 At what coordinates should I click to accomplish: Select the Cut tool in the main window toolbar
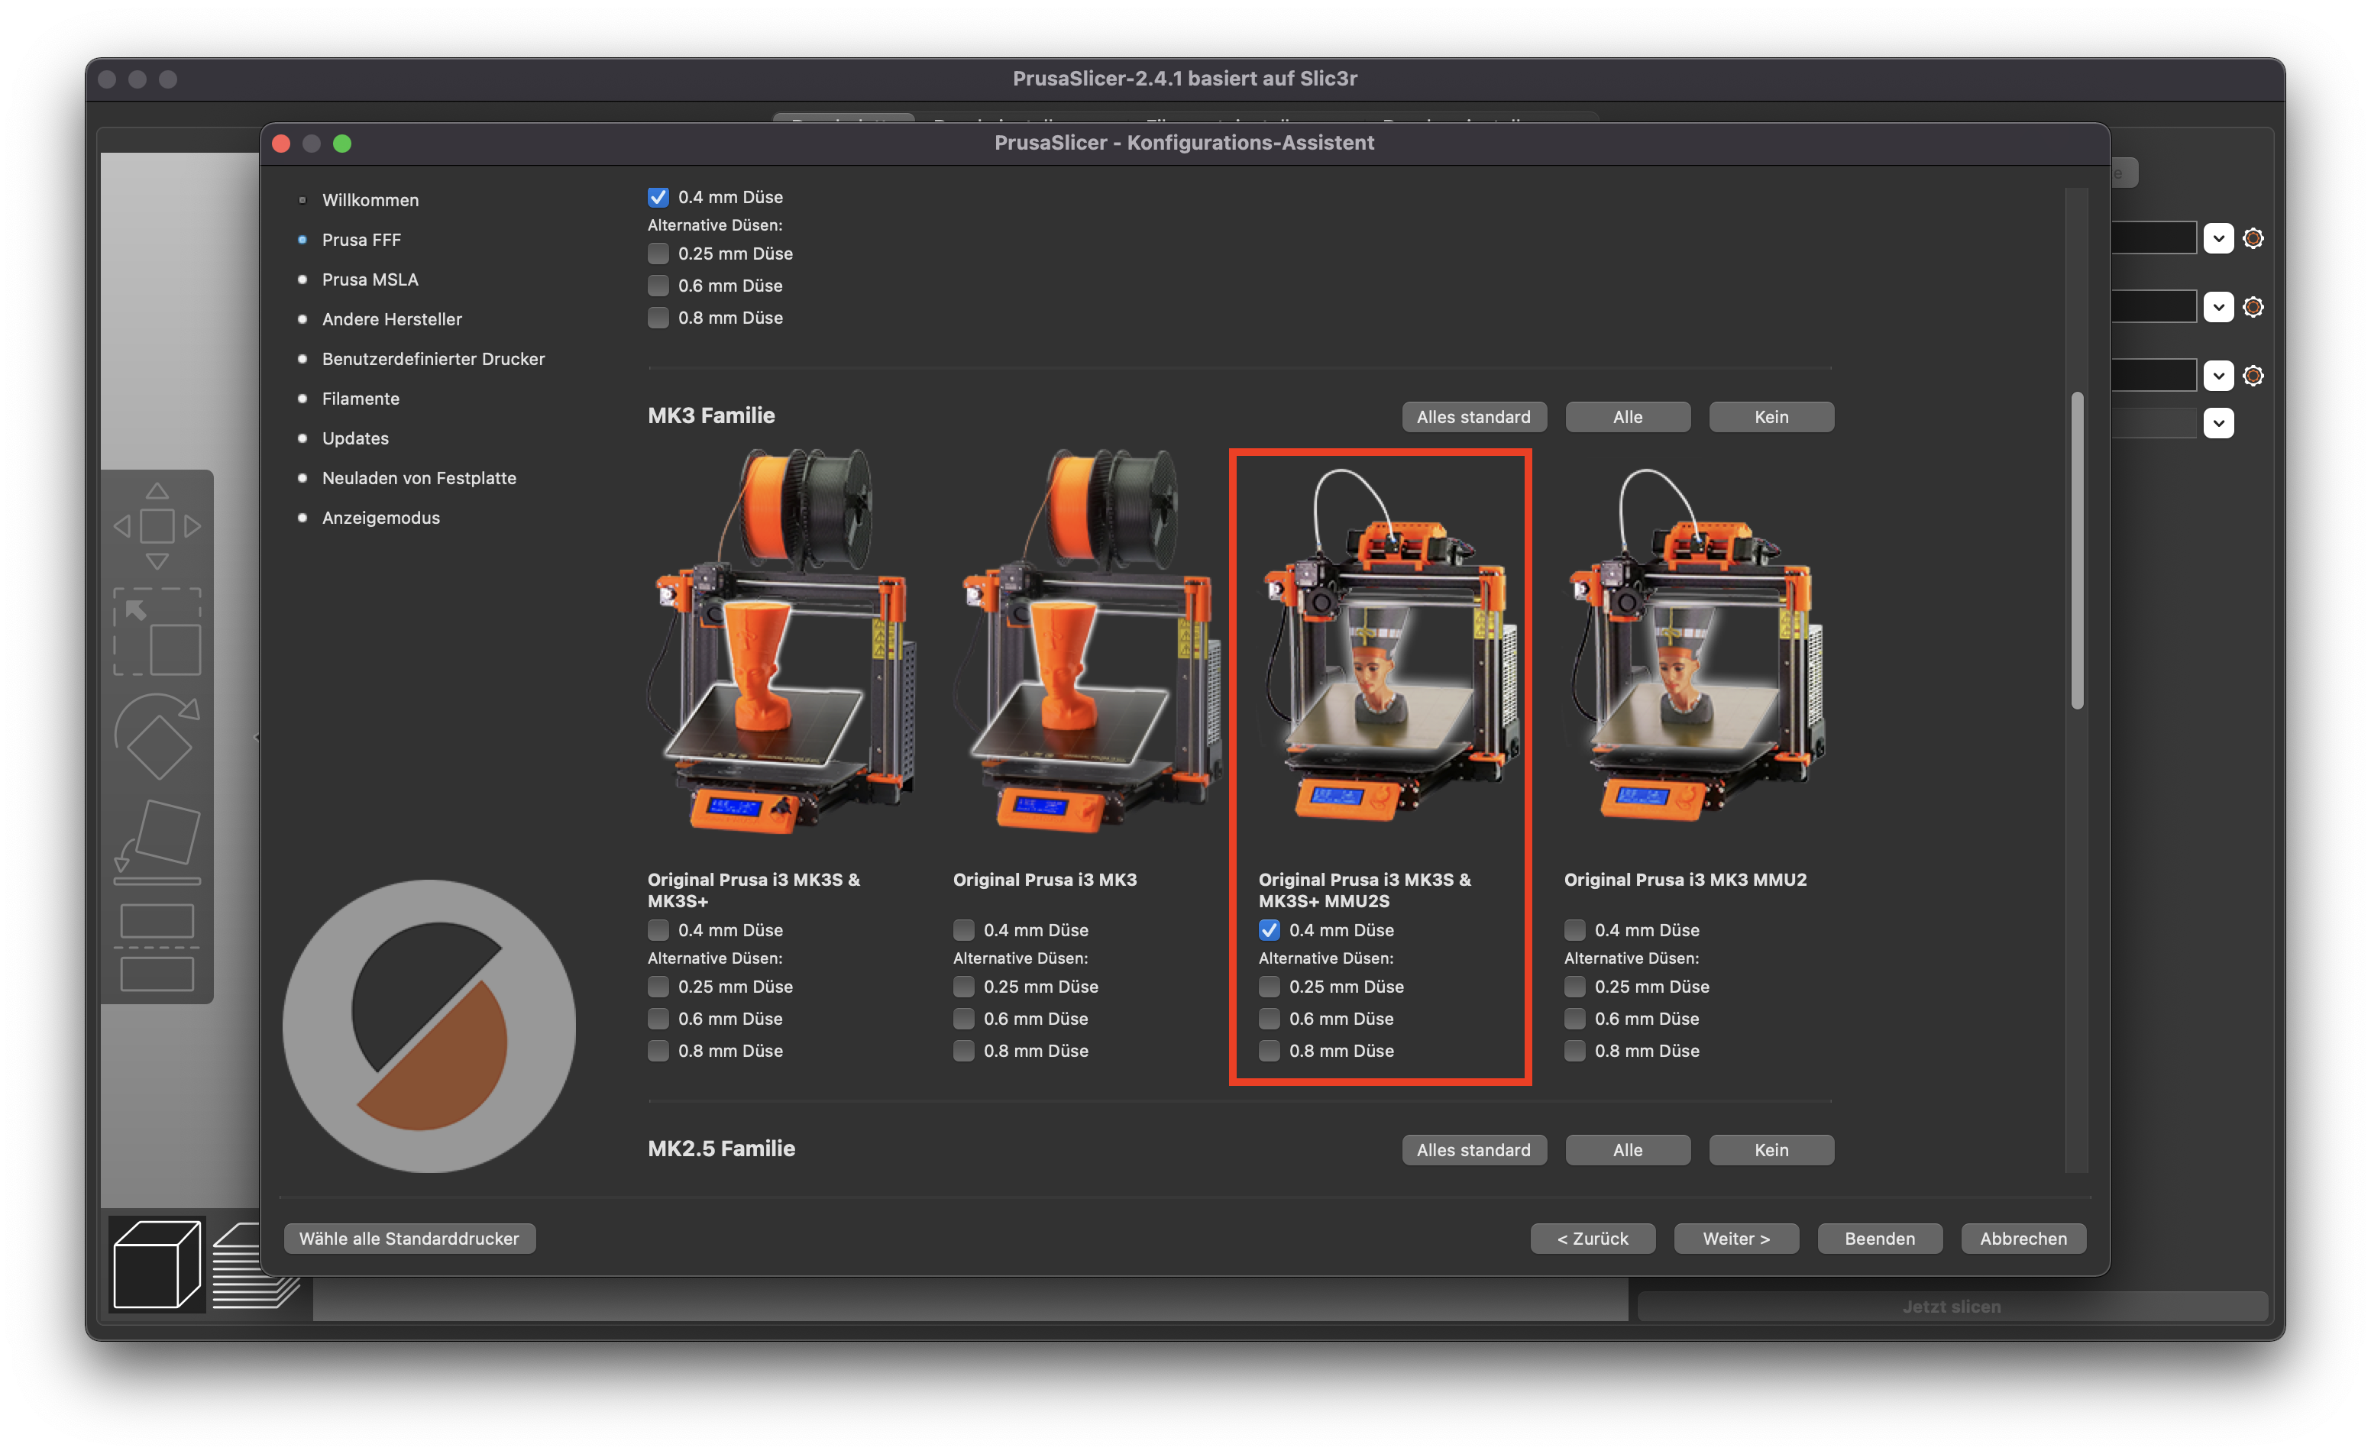click(157, 947)
